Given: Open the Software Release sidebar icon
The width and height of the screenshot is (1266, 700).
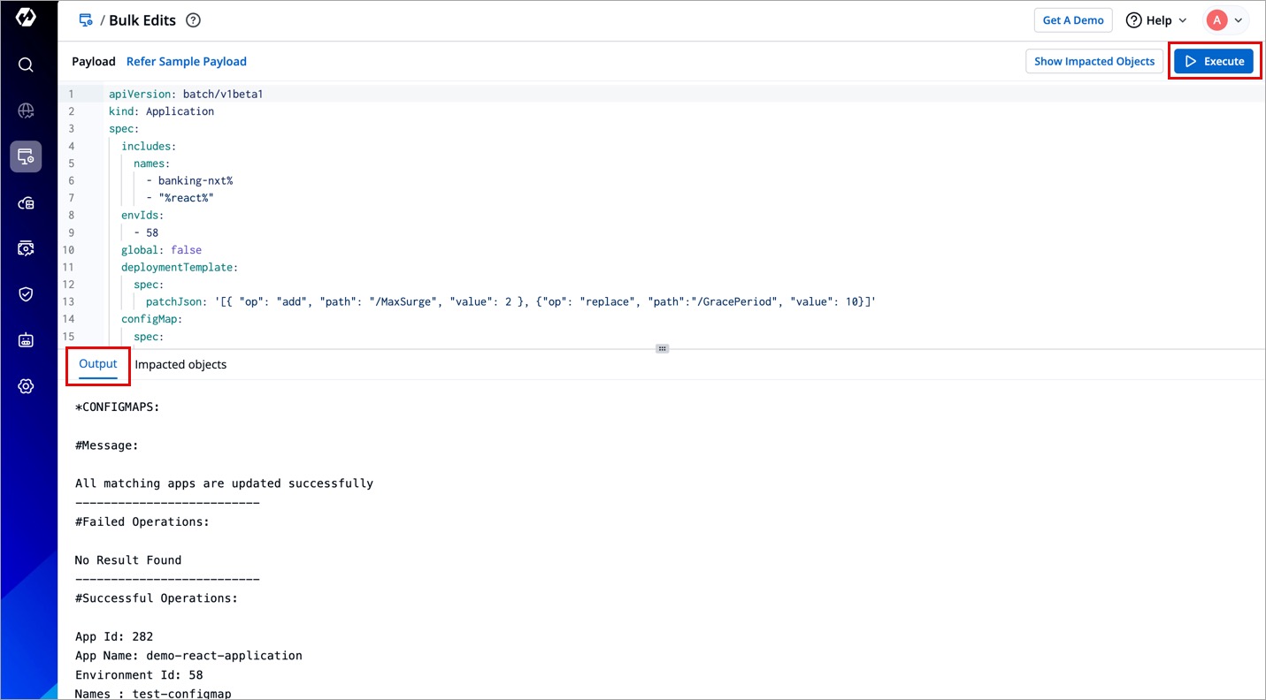Looking at the screenshot, I should coord(26,248).
